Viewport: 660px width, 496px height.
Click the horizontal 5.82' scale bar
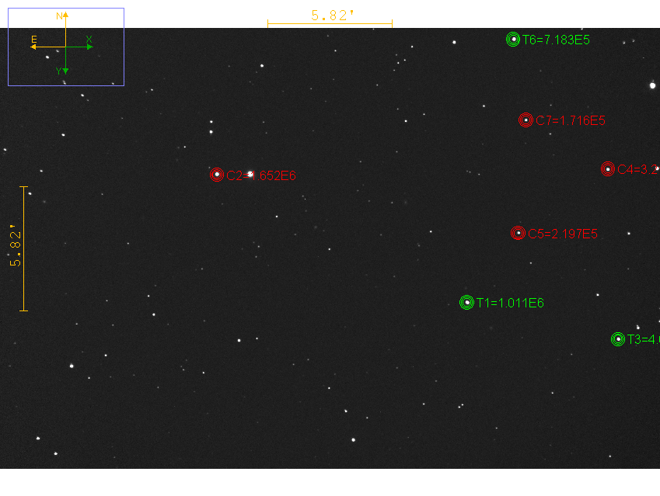click(x=330, y=24)
